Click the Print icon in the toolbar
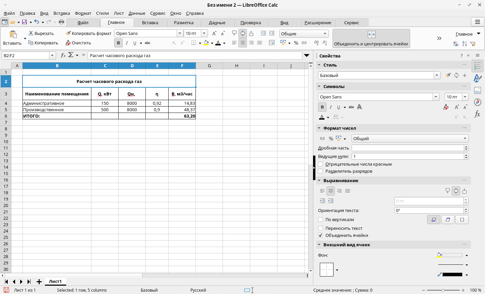This screenshot has height=294, width=485. point(61,22)
